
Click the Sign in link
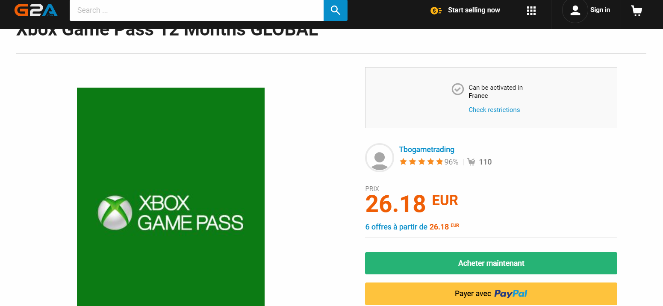click(x=600, y=10)
